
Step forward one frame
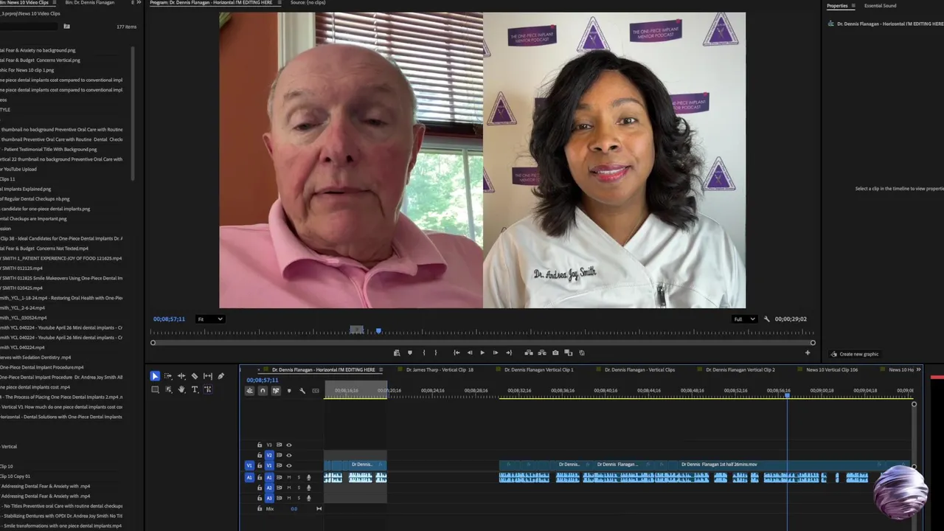[x=496, y=353]
